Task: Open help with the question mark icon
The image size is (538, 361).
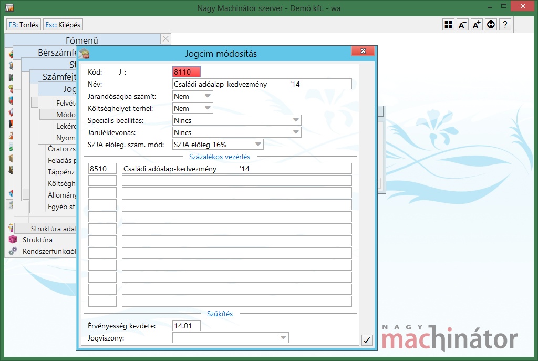Action: click(505, 25)
